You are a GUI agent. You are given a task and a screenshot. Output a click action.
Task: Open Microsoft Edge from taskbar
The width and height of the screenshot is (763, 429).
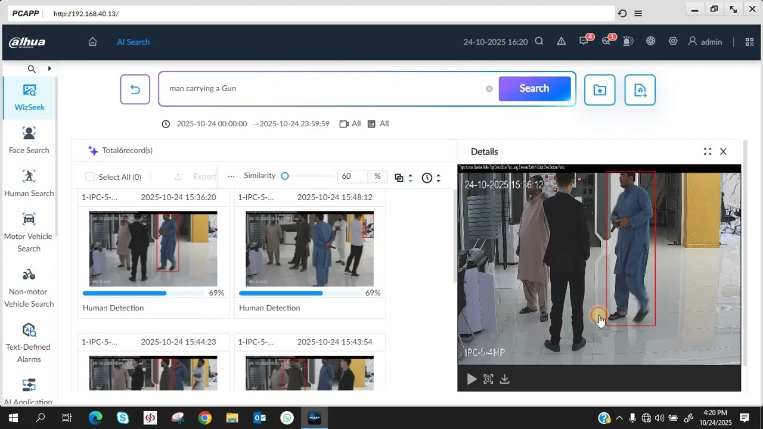95,418
